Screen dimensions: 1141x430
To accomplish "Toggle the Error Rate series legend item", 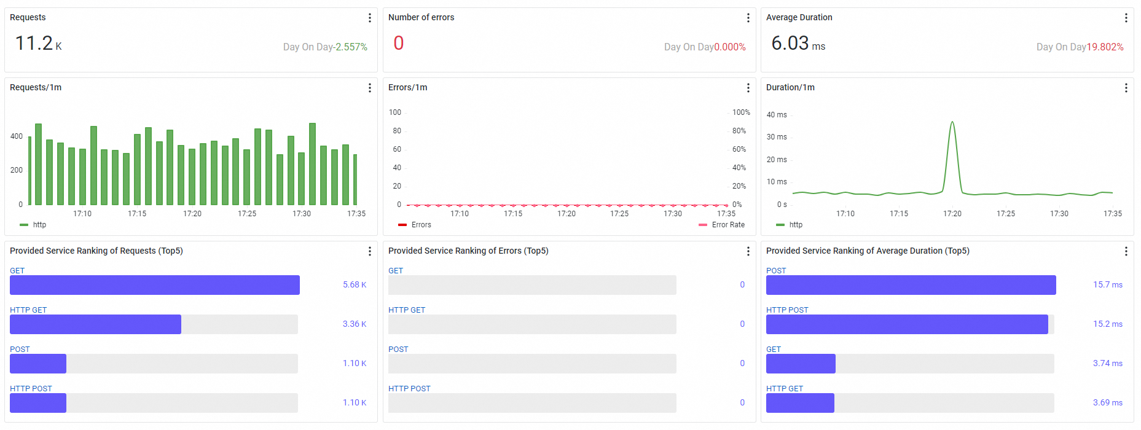I will pos(722,225).
